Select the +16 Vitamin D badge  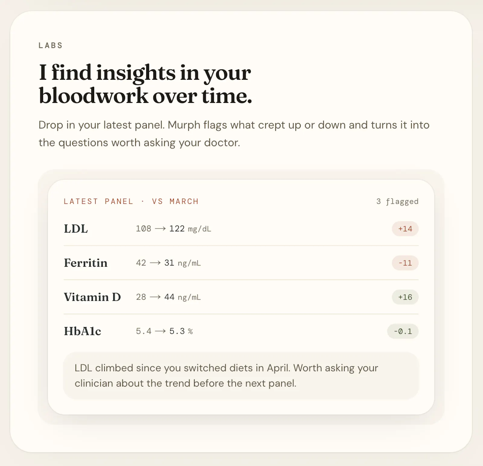tap(405, 297)
